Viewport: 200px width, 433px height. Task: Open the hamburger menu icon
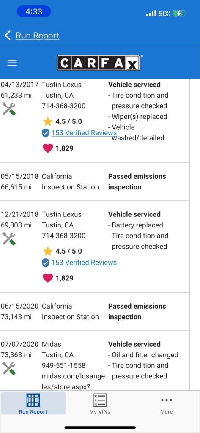(12, 63)
